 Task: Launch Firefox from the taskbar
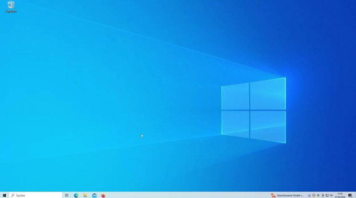103,195
